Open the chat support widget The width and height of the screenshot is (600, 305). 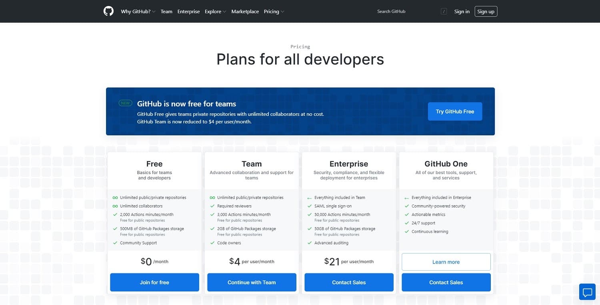pyautogui.click(x=587, y=292)
